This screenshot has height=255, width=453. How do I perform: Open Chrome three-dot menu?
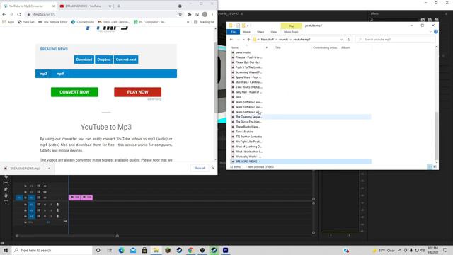pyautogui.click(x=212, y=14)
